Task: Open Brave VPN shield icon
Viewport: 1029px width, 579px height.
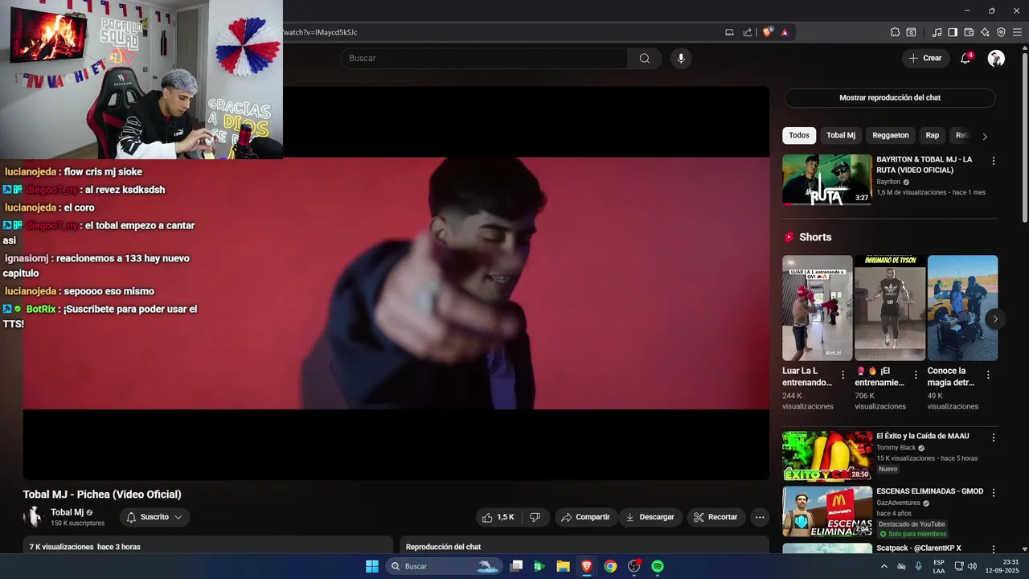Action: [1001, 32]
